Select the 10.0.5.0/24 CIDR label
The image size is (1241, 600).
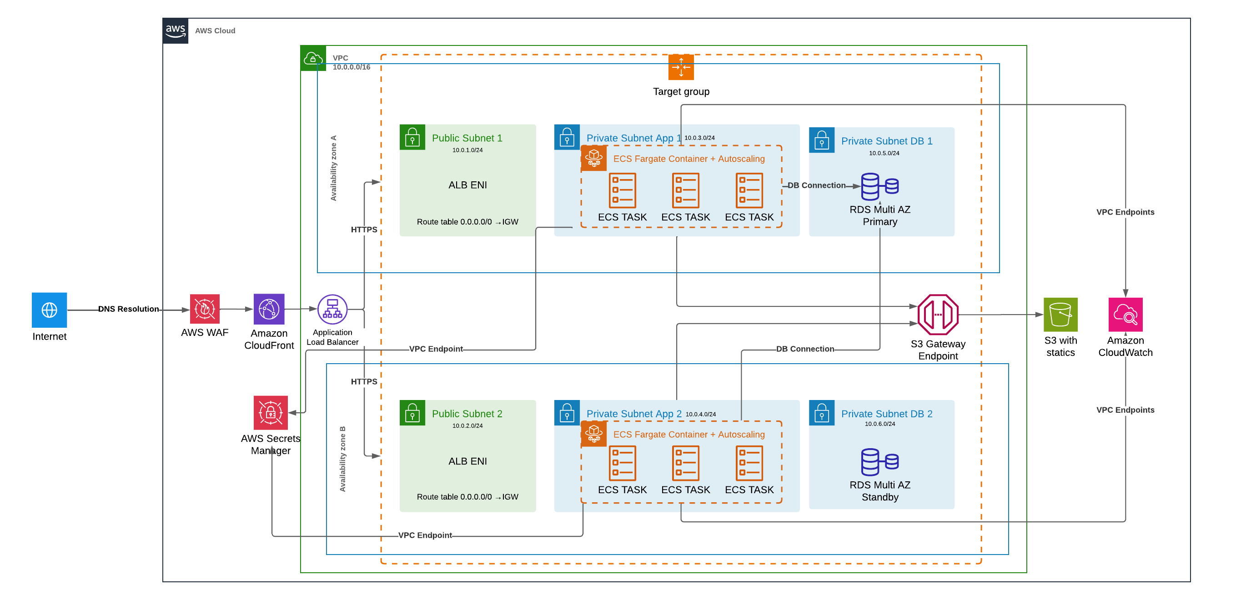[x=884, y=153]
